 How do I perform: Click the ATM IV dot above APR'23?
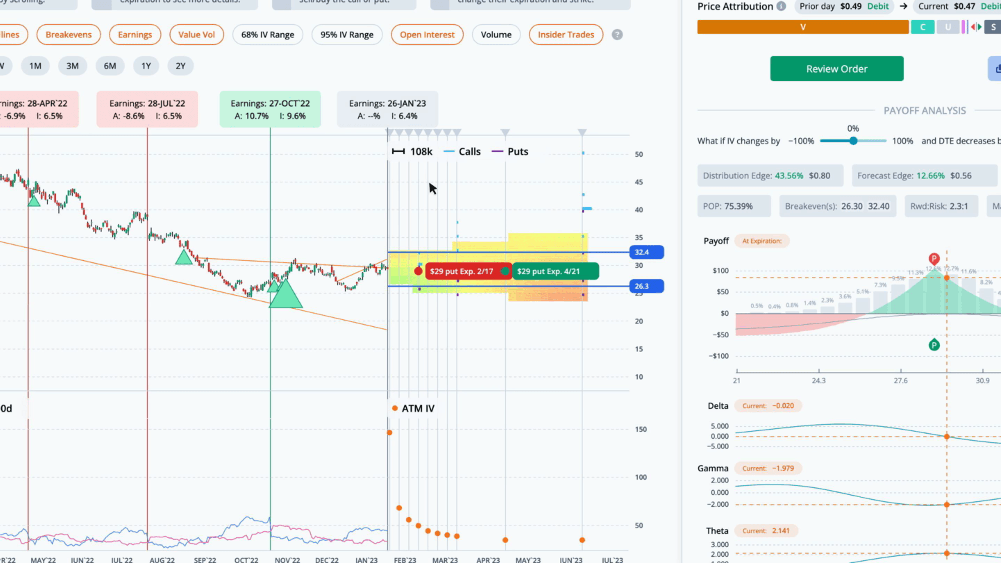point(505,540)
